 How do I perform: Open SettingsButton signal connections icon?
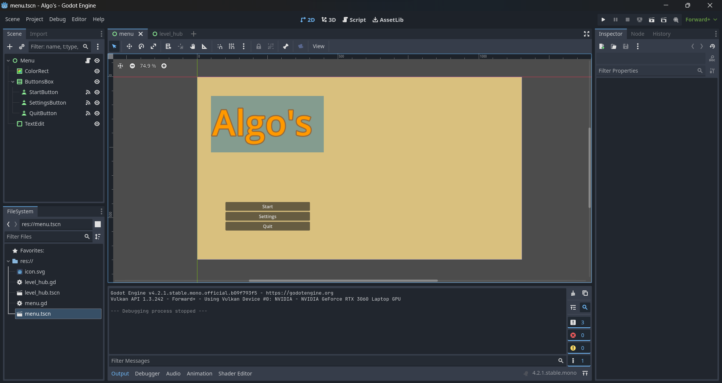(x=88, y=103)
